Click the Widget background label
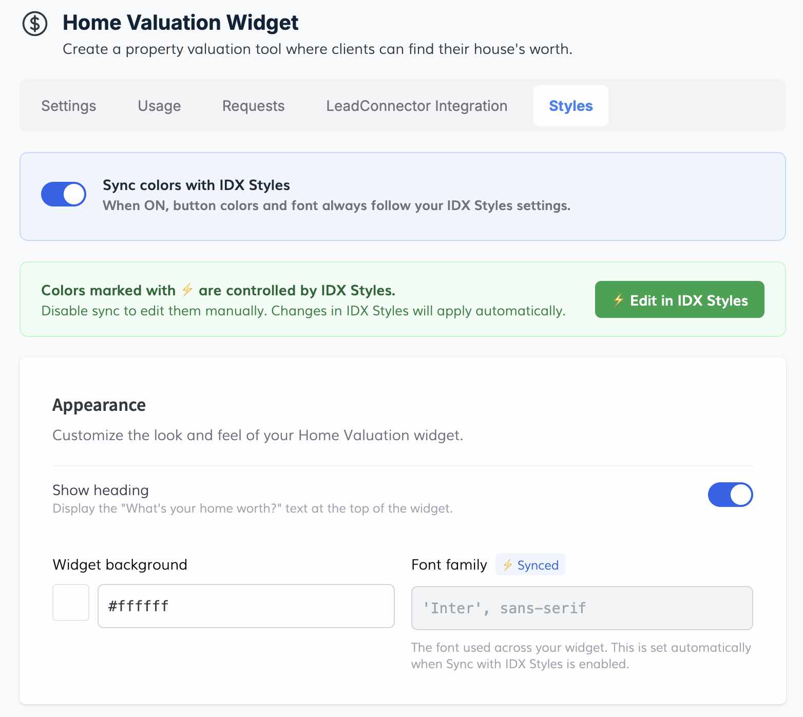 coord(120,564)
